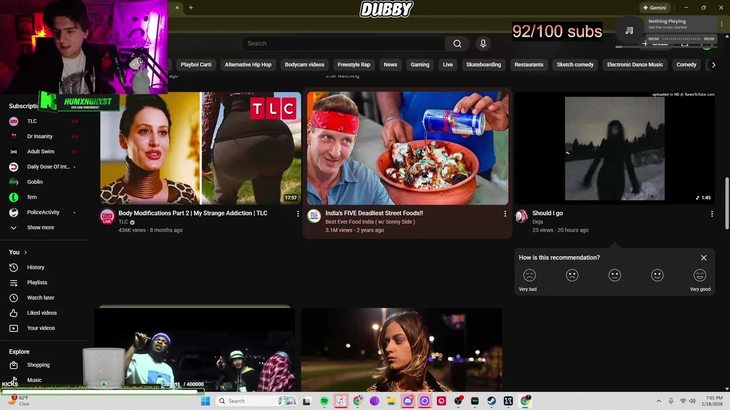The image size is (730, 410).
Task: Open options menu for Should i go video
Action: (x=712, y=214)
